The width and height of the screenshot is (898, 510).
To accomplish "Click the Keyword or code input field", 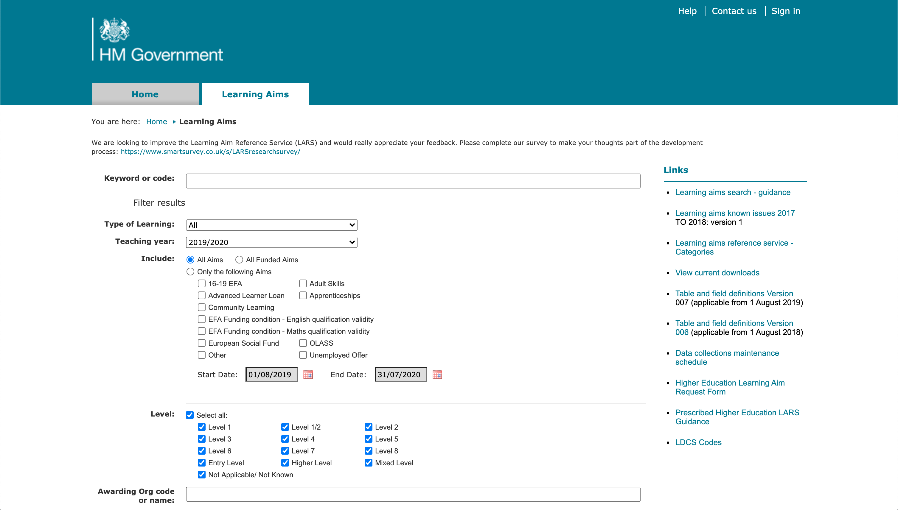I will (x=413, y=181).
